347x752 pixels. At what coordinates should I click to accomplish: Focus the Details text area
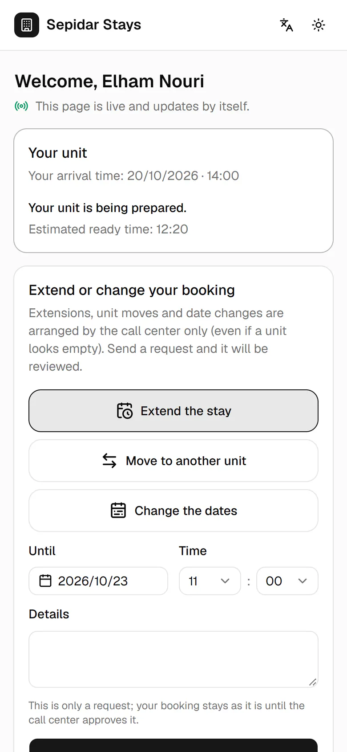(x=173, y=659)
